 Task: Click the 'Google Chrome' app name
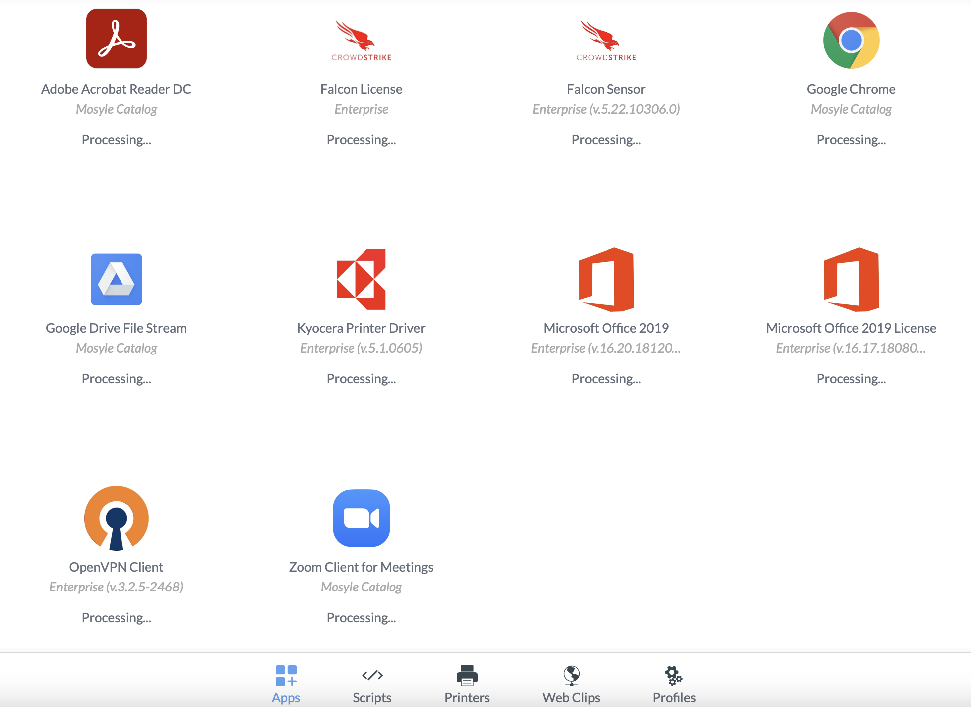point(851,89)
